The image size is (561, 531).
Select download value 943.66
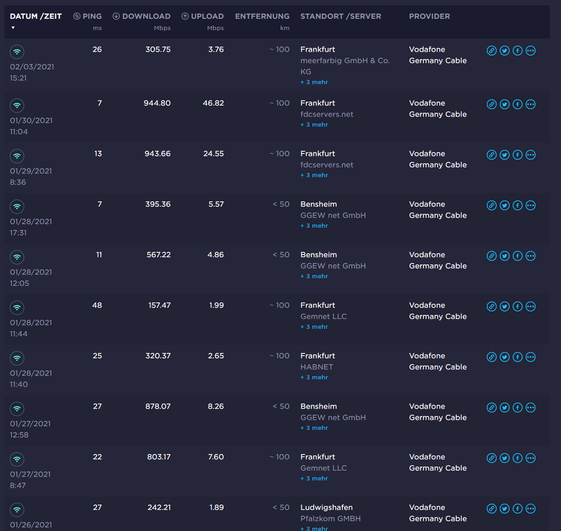(157, 153)
